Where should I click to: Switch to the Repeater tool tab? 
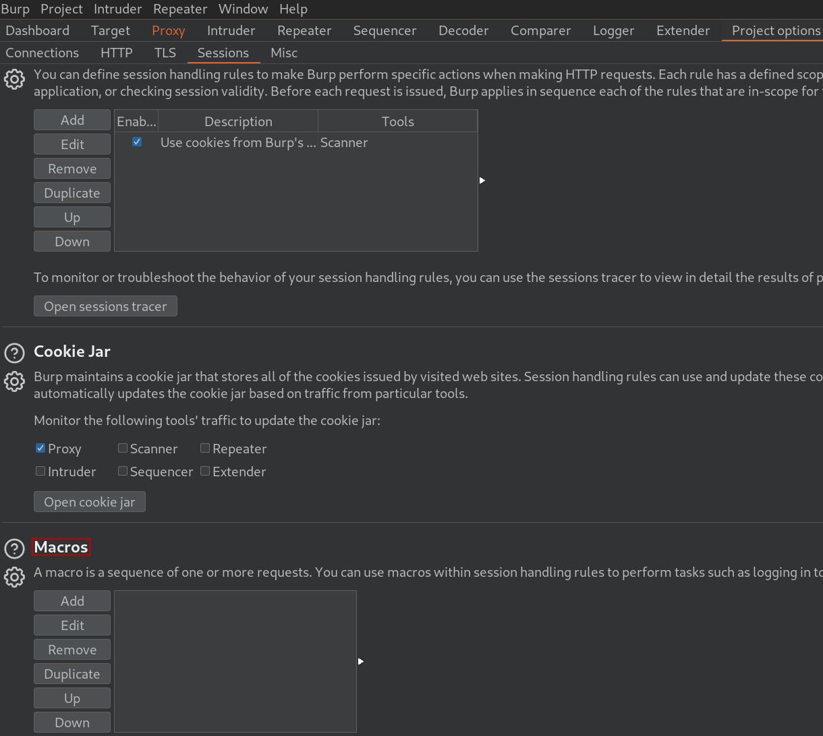(x=304, y=30)
